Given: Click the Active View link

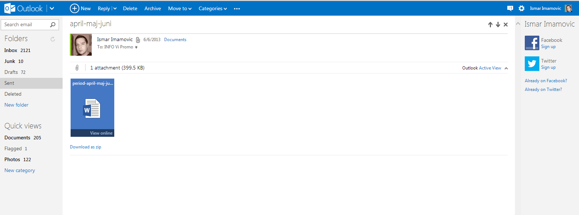Looking at the screenshot, I should pyautogui.click(x=490, y=68).
